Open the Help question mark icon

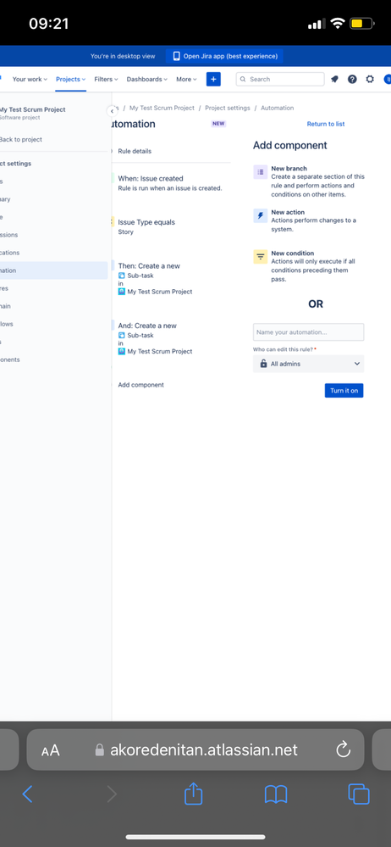click(x=352, y=79)
